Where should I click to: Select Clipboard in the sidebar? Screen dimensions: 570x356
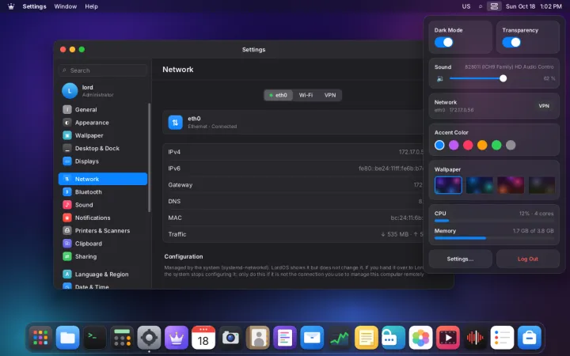point(103,244)
